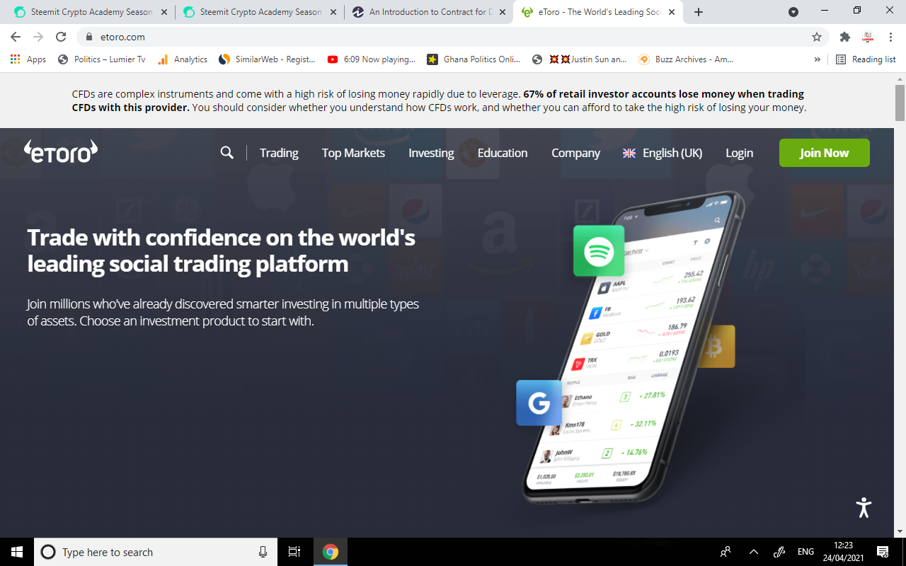Image resolution: width=906 pixels, height=566 pixels.
Task: Reload the eToro page
Action: [61, 37]
